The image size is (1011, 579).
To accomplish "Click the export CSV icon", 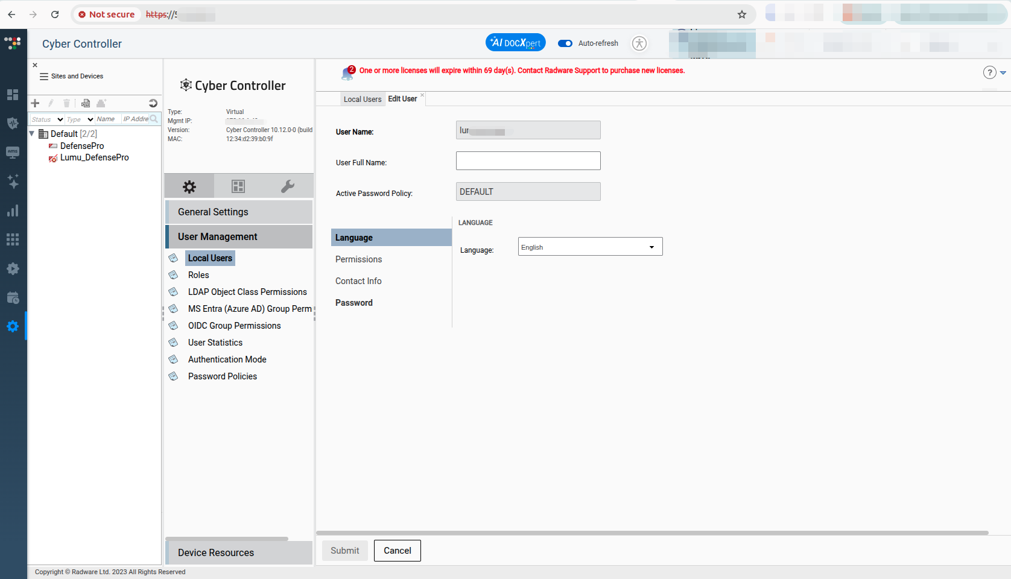I will tap(86, 103).
